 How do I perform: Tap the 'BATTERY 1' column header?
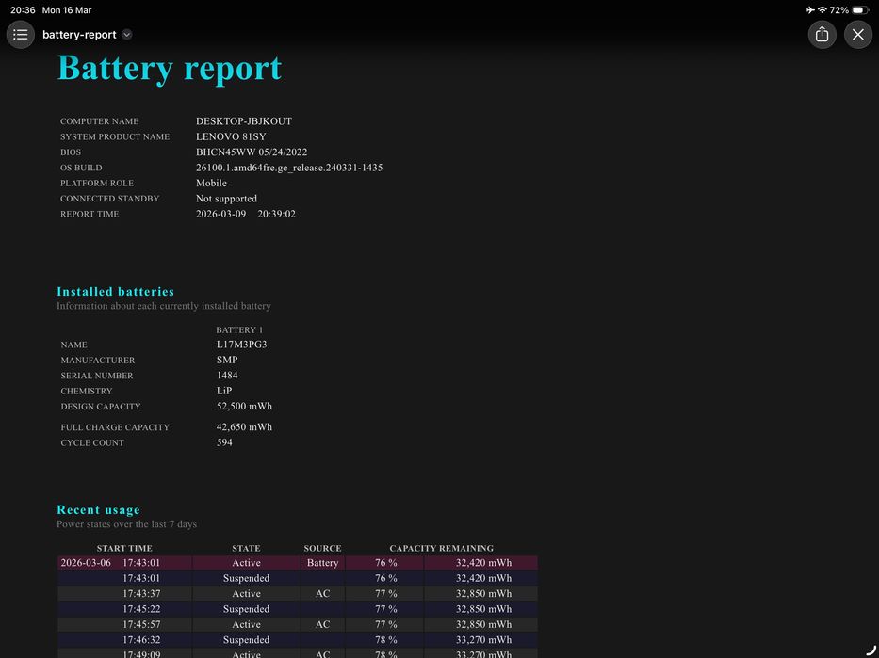pos(239,329)
